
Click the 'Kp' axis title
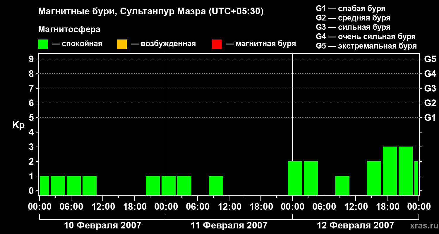pyautogui.click(x=18, y=125)
